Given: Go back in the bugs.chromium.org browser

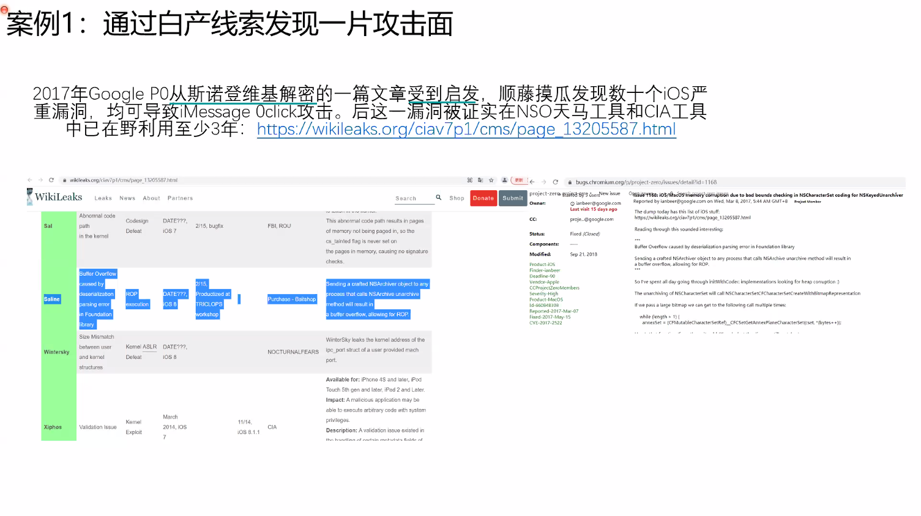Looking at the screenshot, I should 532,182.
